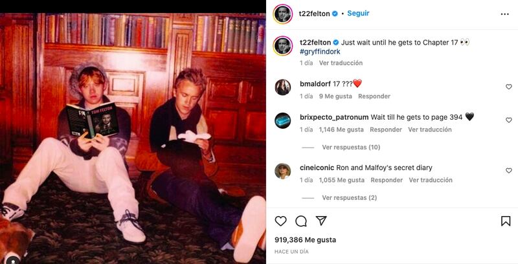
Task: Expand Ver respuestas (2)
Action: pos(349,197)
